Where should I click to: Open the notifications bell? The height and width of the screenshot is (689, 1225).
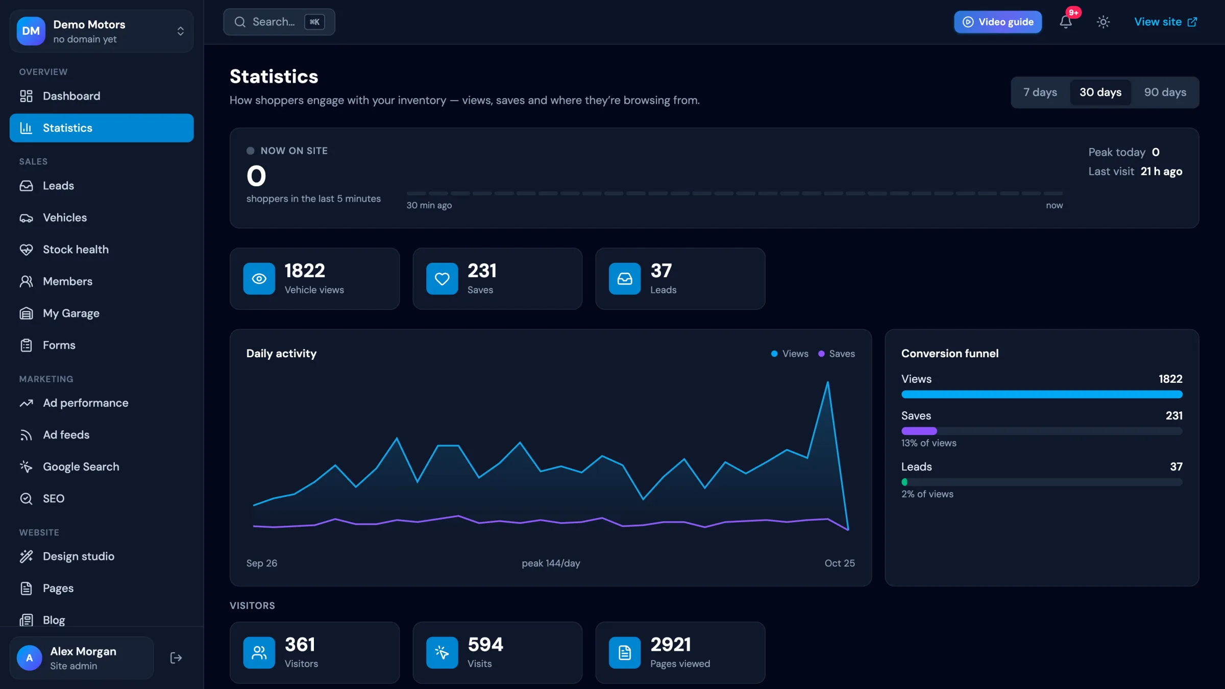click(1066, 22)
